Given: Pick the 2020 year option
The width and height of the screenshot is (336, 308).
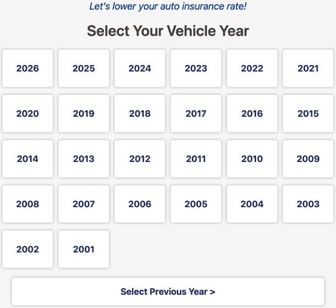Looking at the screenshot, I should tap(28, 114).
